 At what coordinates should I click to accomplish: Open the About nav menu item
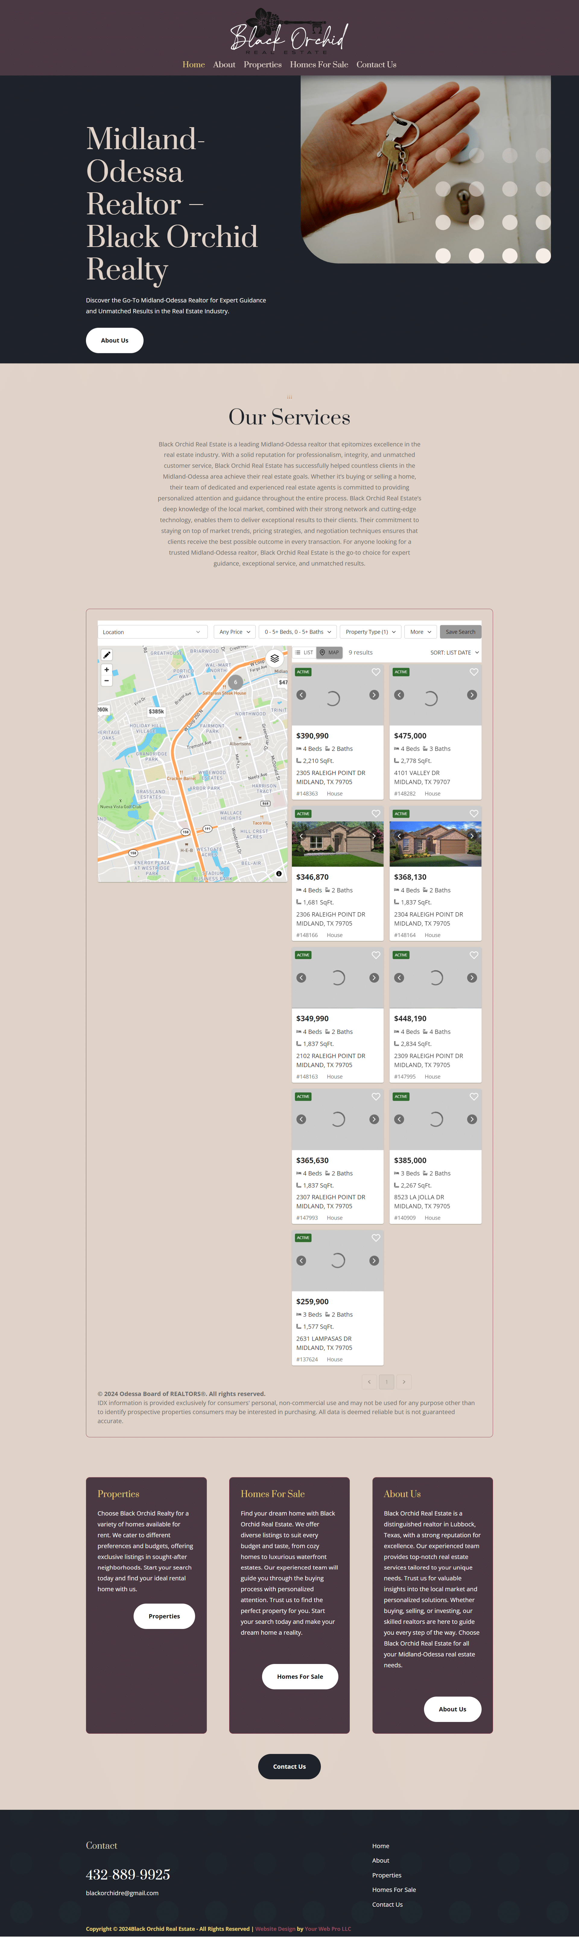(224, 65)
